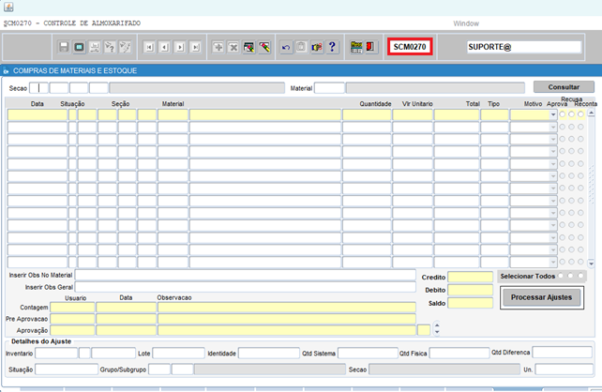Click the Lote field in Detalhes do Ajuste
Image resolution: width=602 pixels, height=392 pixels.
tap(178, 354)
